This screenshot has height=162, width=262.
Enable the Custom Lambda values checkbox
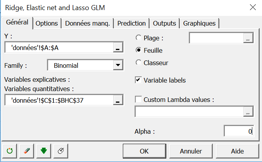(x=138, y=100)
